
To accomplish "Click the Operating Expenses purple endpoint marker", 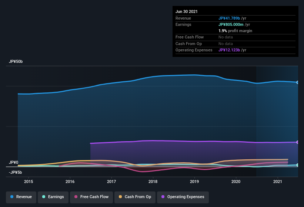I will point(298,142).
